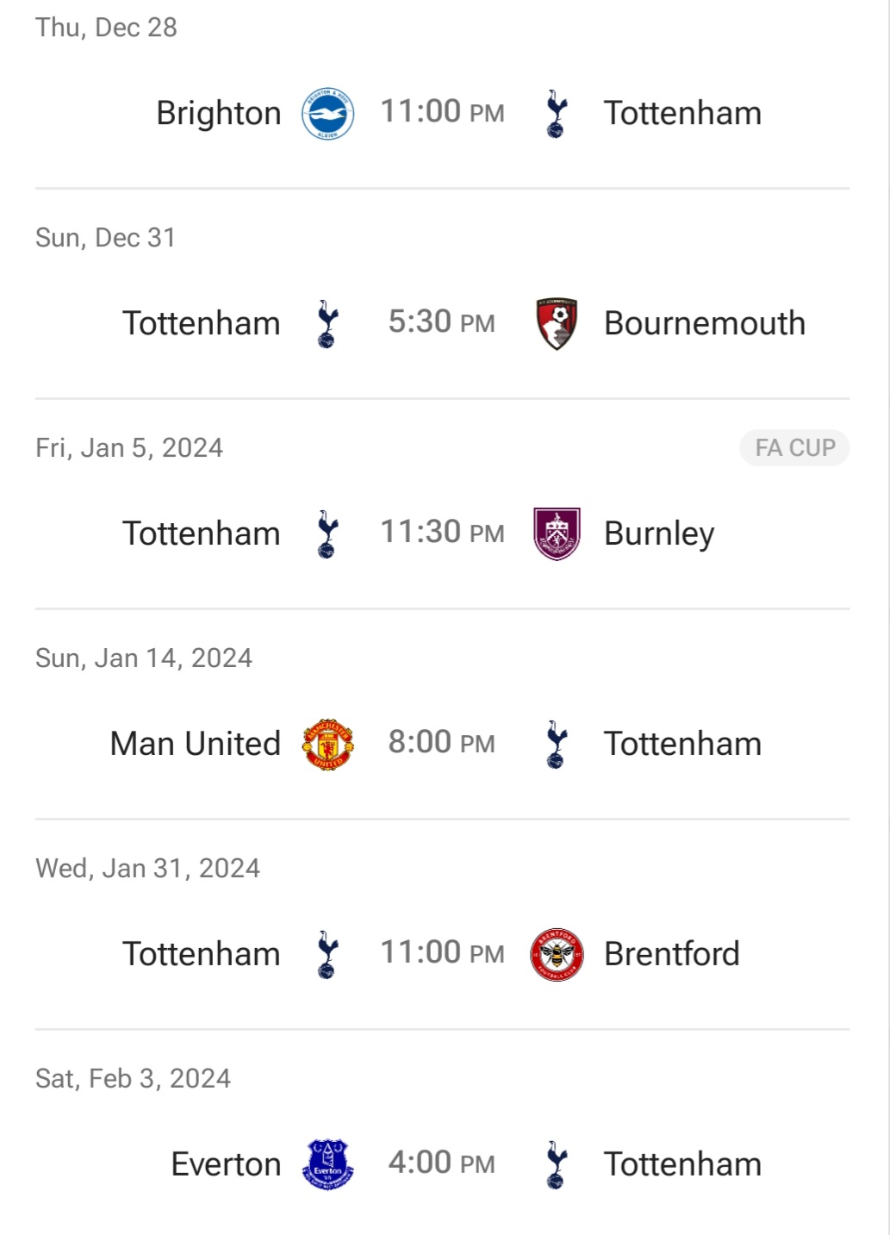Open the Burnley team name link

[x=659, y=534]
